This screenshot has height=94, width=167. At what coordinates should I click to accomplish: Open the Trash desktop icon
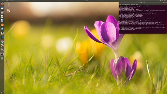click(9, 5)
